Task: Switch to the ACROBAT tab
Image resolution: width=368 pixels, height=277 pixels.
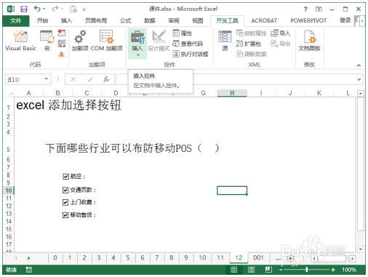Action: click(x=264, y=20)
